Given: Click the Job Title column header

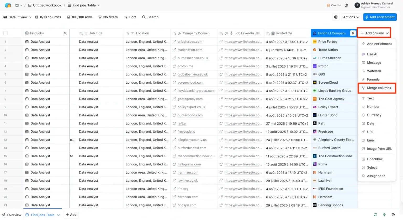Looking at the screenshot, I should pyautogui.click(x=100, y=33).
